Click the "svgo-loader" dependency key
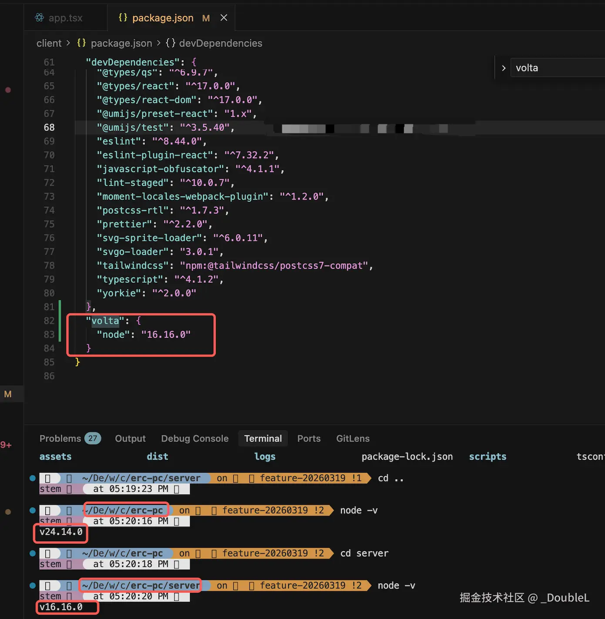Image resolution: width=605 pixels, height=619 pixels. [x=133, y=252]
